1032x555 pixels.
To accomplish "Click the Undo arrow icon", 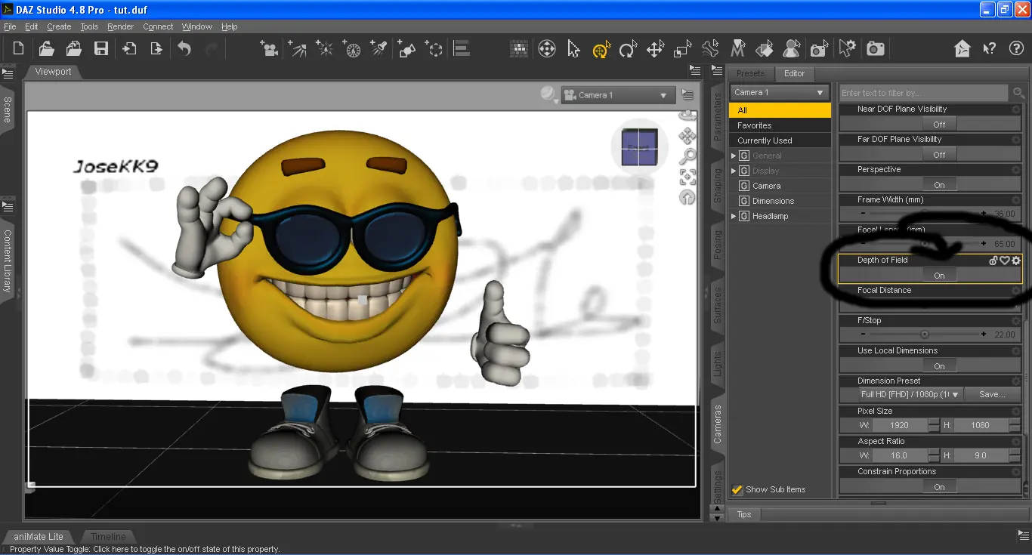I will point(184,49).
